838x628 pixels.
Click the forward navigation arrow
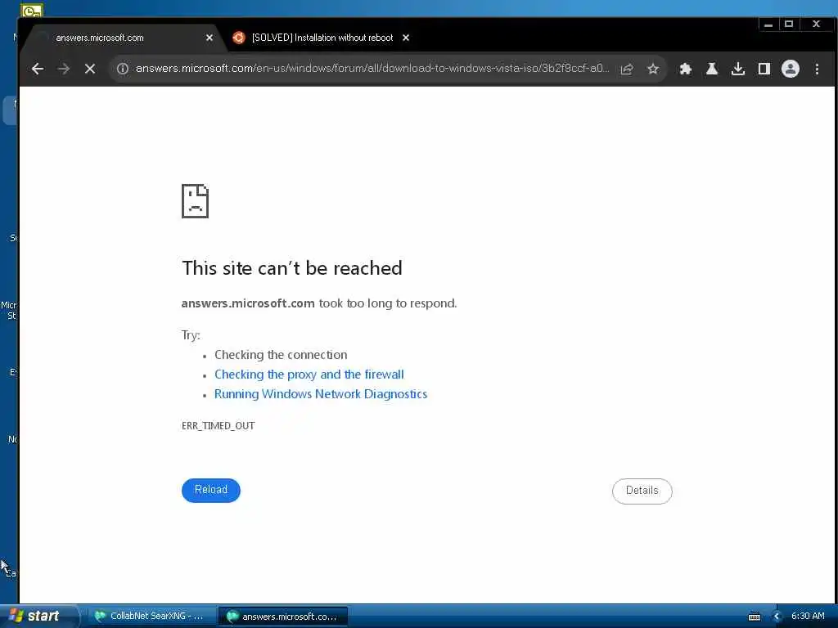pyautogui.click(x=64, y=69)
